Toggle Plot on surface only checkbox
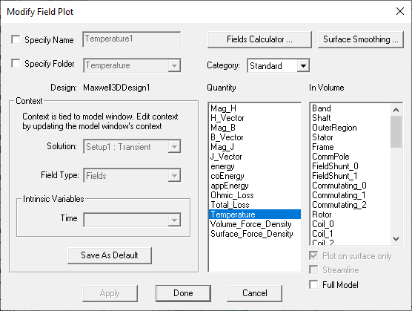The width and height of the screenshot is (412, 311). coord(313,255)
